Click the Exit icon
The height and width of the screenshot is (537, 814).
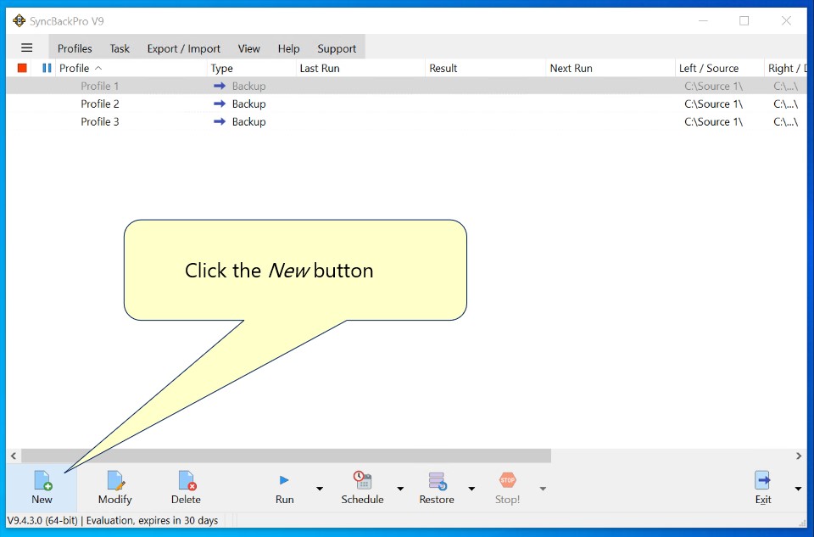tap(762, 481)
